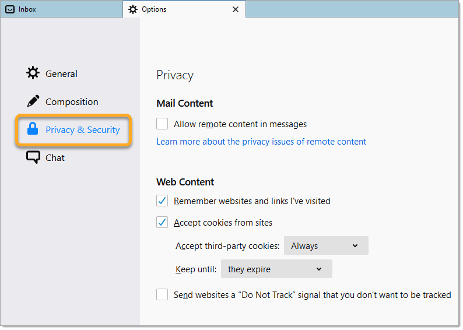Viewport: 463px width, 330px height.
Task: Click the Chat speech bubble icon
Action: [33, 157]
